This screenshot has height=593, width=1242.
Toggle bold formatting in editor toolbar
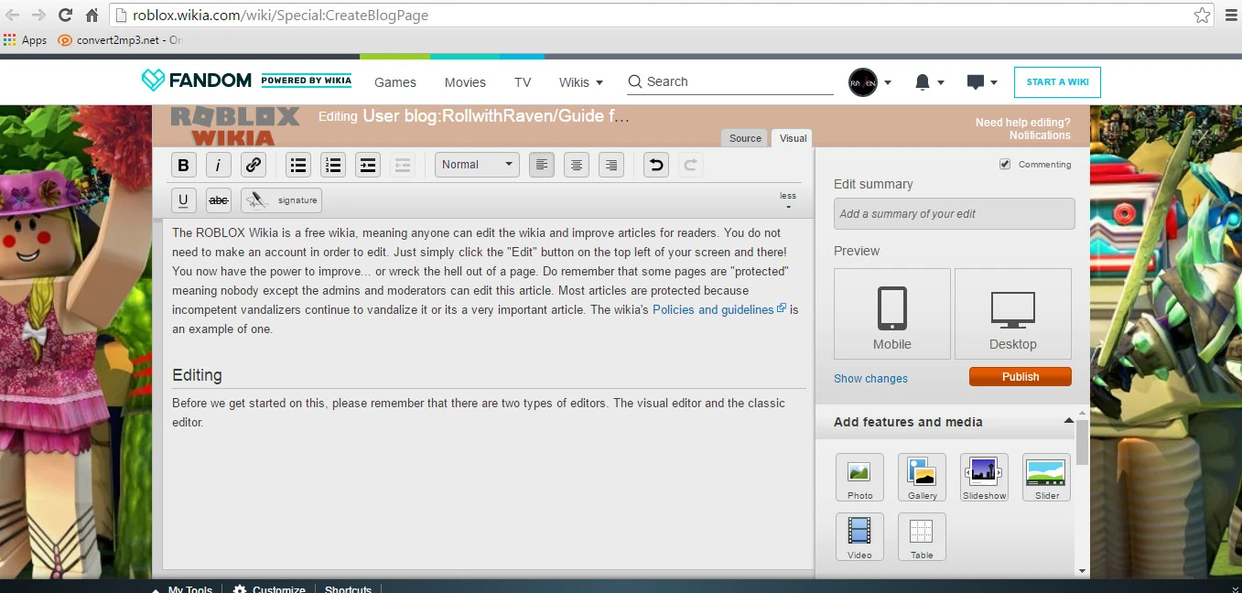pyautogui.click(x=184, y=165)
